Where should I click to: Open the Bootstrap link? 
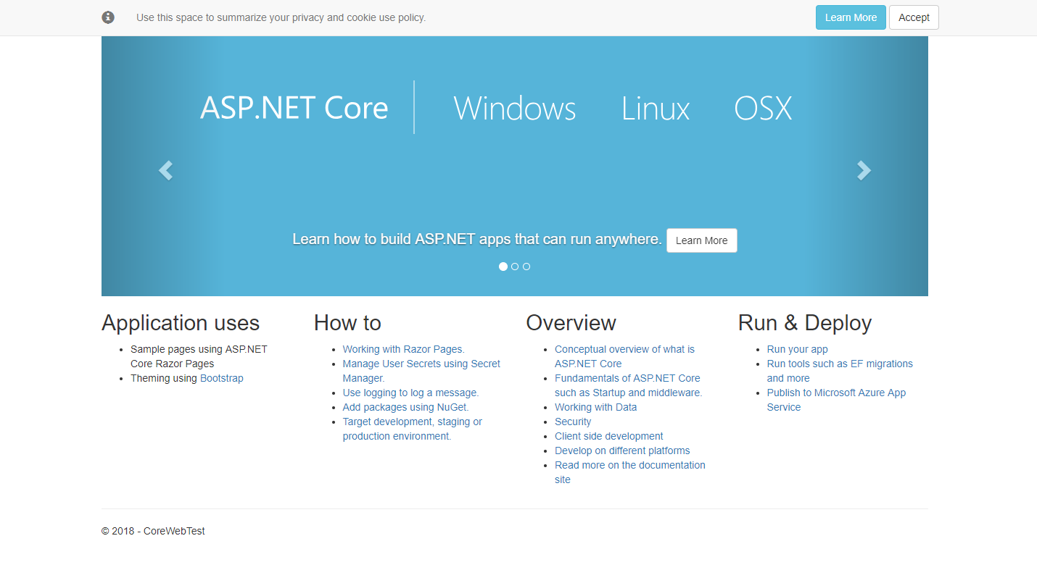click(222, 378)
